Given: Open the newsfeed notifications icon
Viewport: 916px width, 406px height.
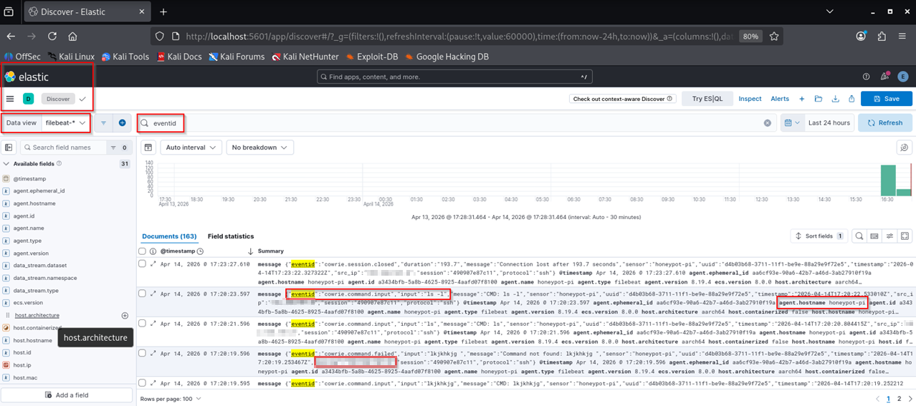Looking at the screenshot, I should 884,77.
